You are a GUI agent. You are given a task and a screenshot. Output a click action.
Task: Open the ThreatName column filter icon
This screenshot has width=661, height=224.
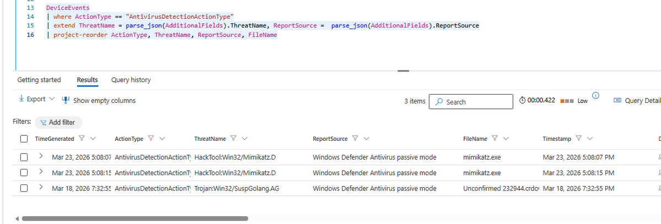234,139
